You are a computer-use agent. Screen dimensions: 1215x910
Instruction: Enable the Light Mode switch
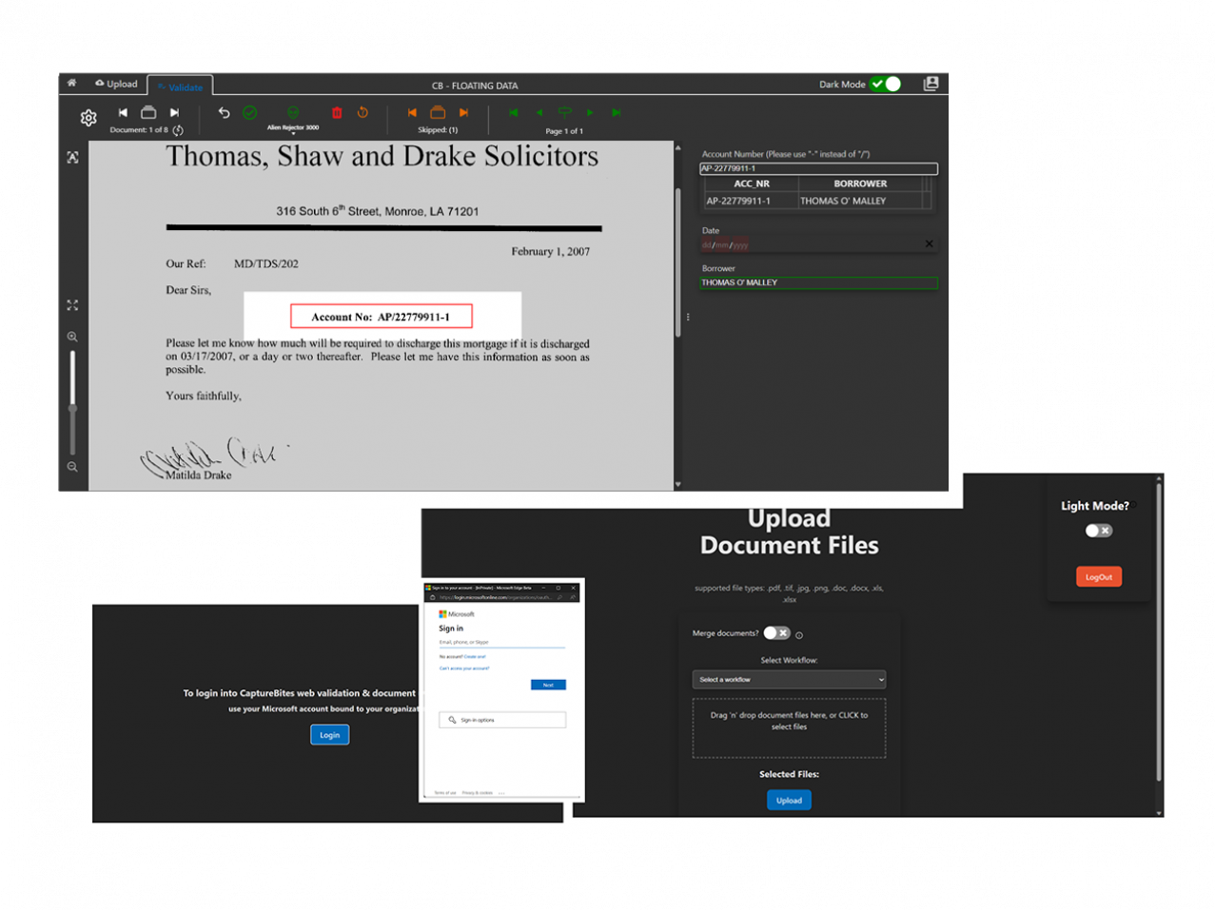(x=1098, y=531)
